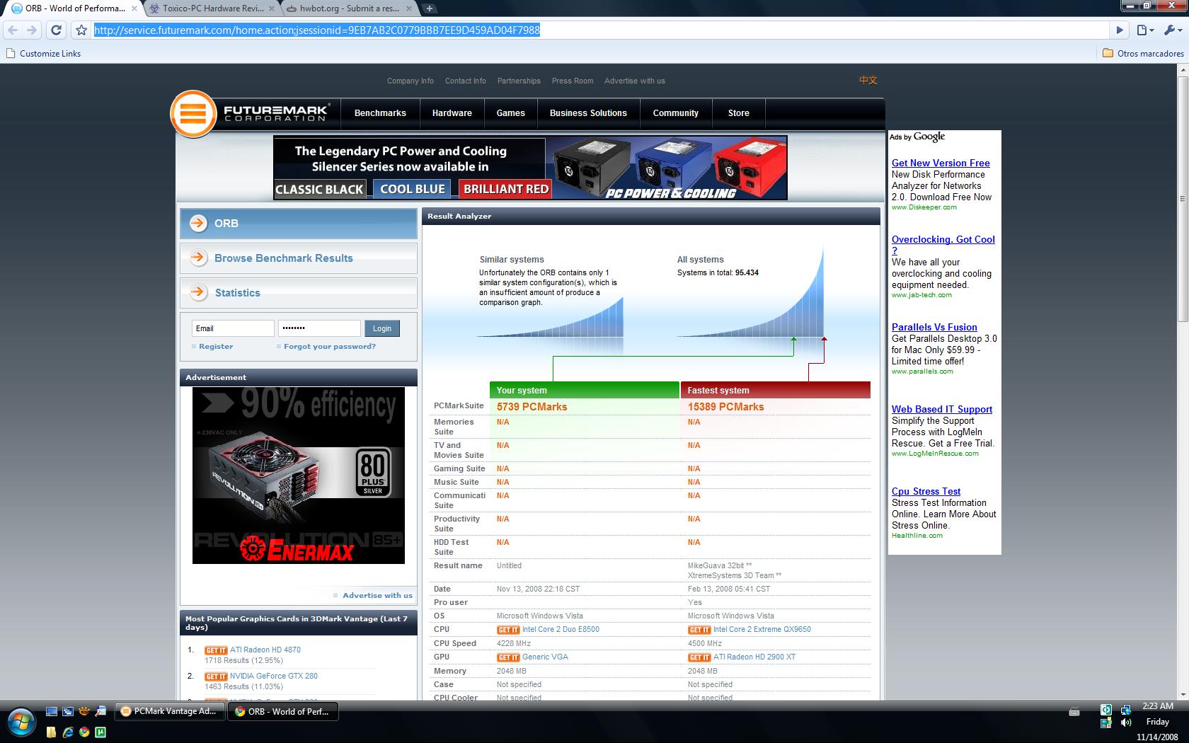Open the Community menu

coord(676,113)
